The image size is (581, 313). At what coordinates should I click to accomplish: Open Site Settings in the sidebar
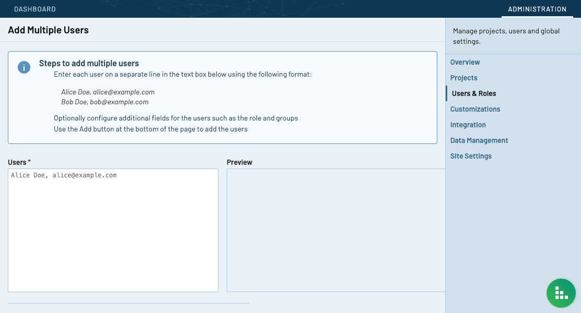click(471, 156)
